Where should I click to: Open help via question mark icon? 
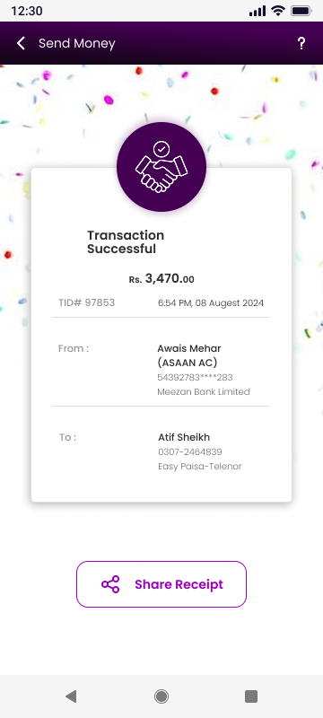coord(301,43)
